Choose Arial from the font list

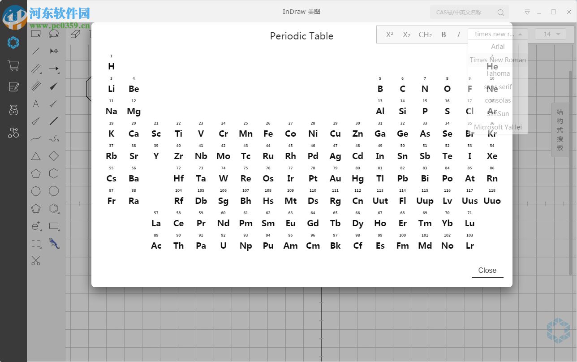point(497,46)
